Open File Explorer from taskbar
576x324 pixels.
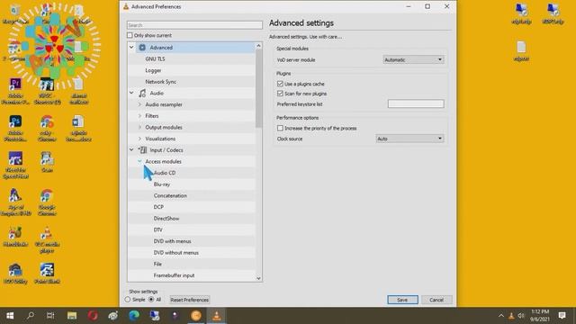click(72, 316)
